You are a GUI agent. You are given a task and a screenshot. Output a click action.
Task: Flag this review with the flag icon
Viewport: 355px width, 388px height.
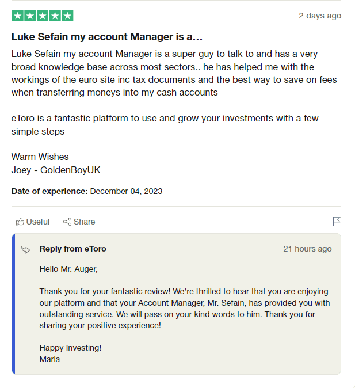[337, 222]
